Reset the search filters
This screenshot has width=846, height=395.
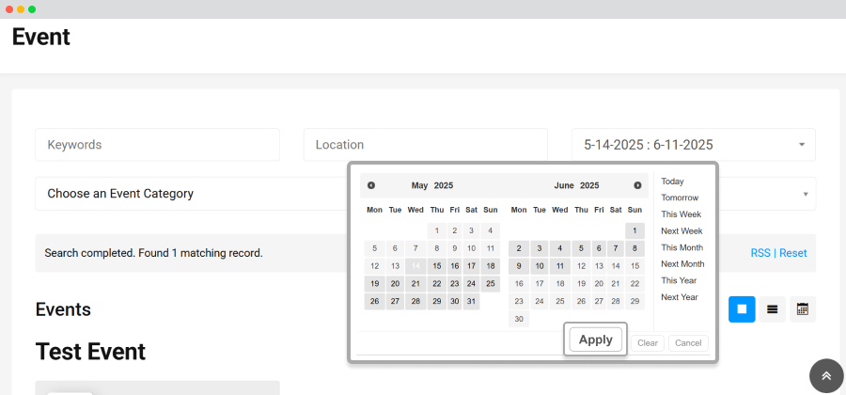pos(793,253)
